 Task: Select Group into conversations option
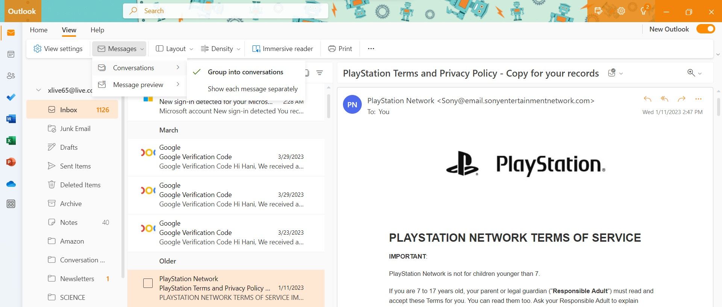click(246, 72)
